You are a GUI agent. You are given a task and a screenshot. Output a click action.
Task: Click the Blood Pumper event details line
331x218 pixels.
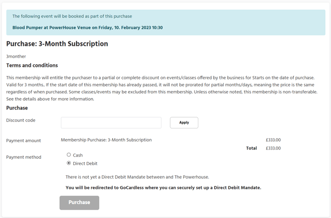(x=87, y=28)
